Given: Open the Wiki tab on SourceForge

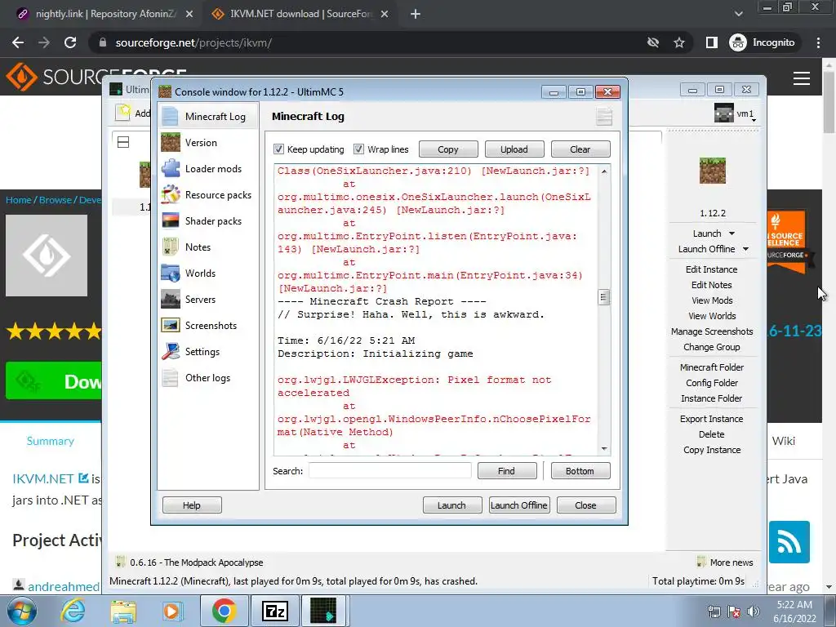Looking at the screenshot, I should (783, 441).
